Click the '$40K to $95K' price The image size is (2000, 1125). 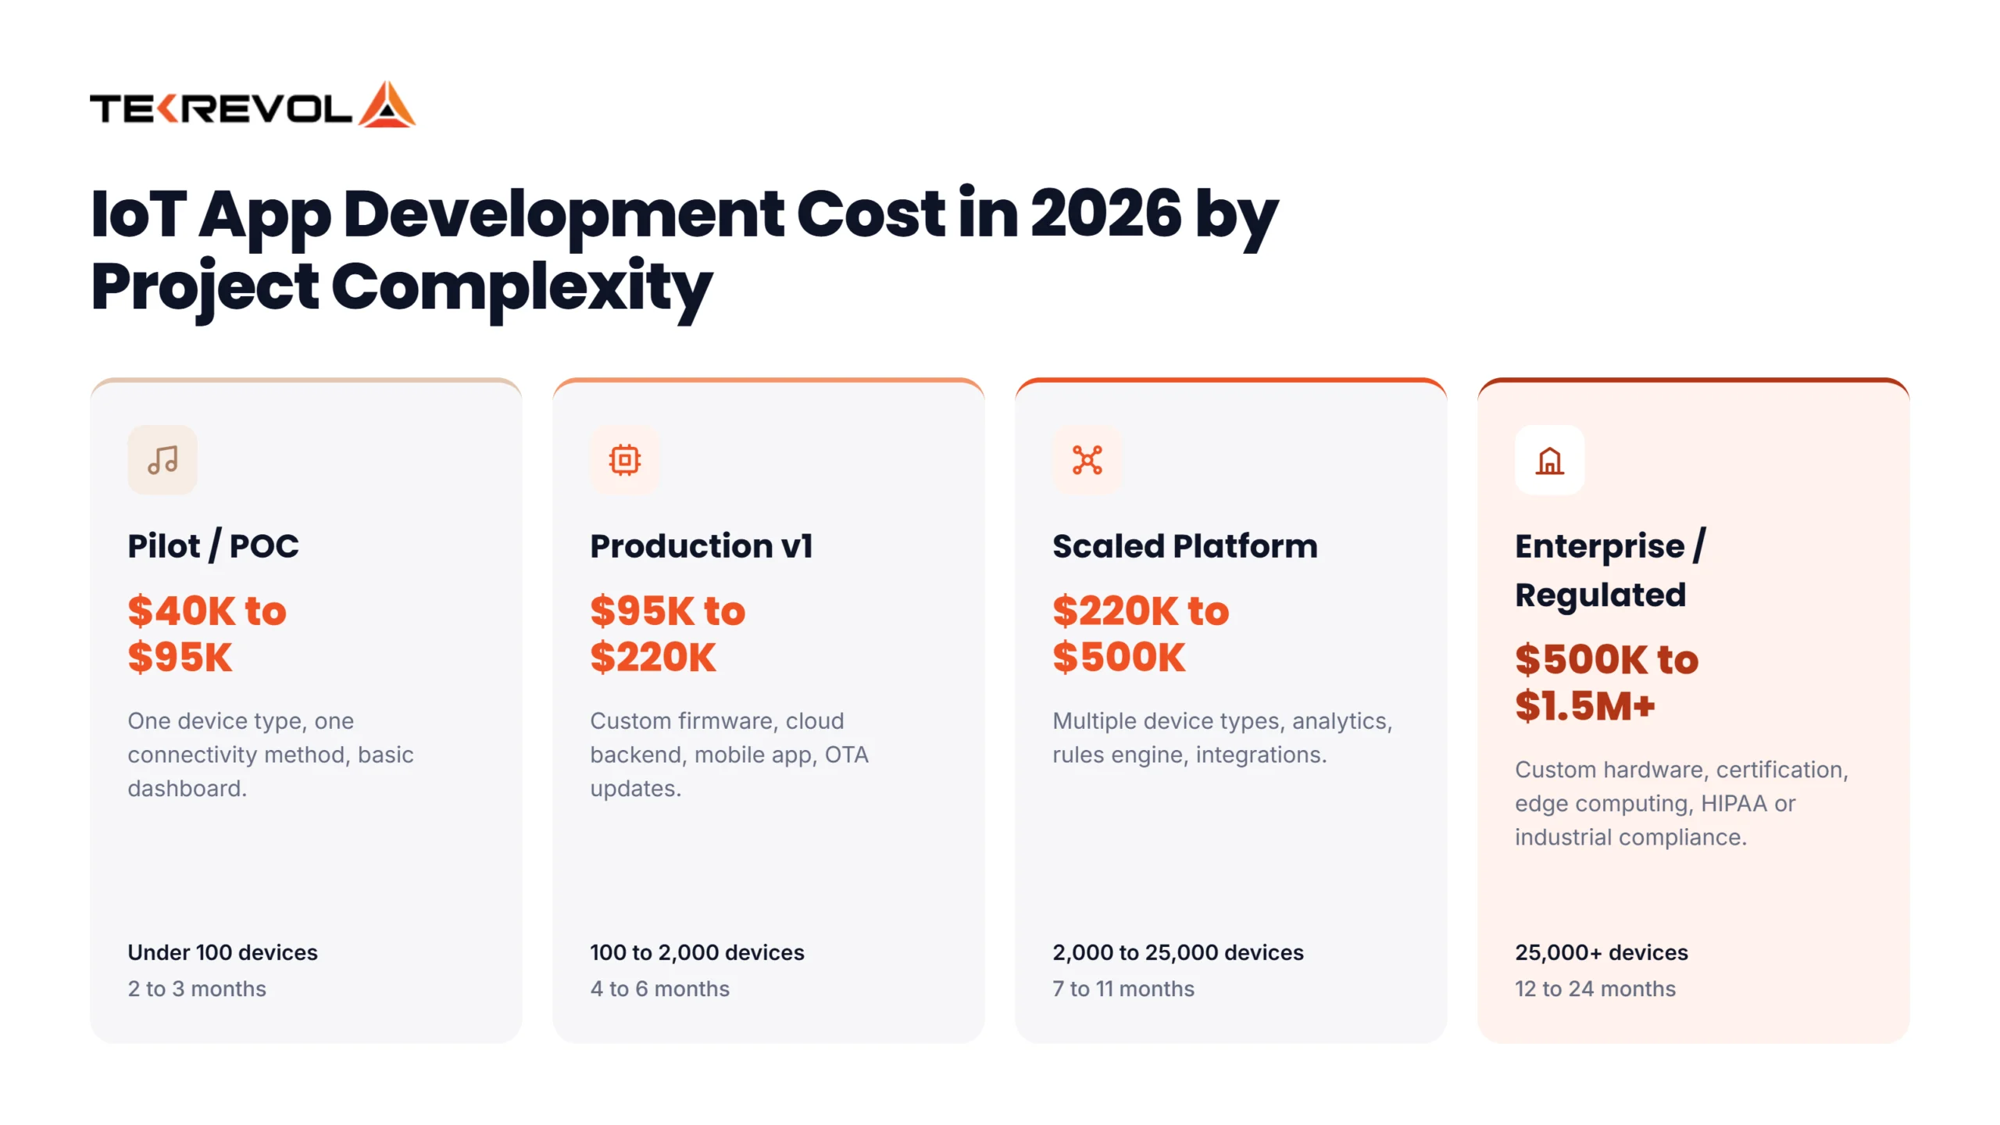[x=207, y=634]
